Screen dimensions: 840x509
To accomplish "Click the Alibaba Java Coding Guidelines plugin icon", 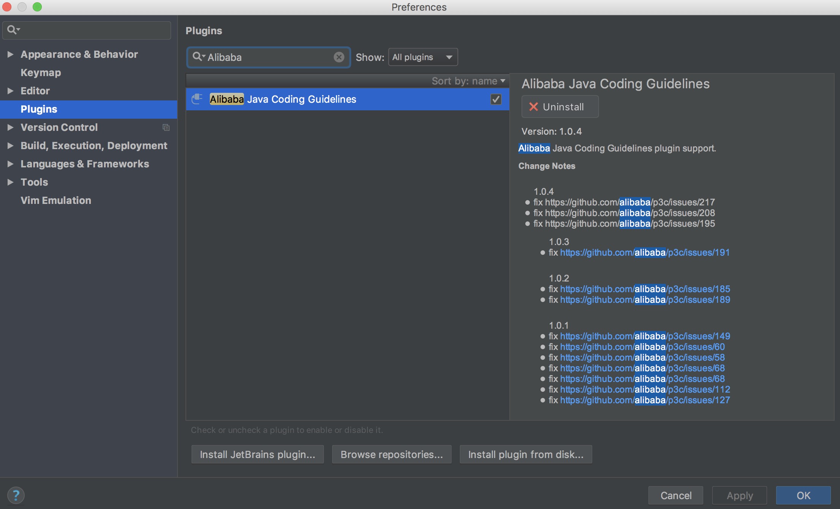I will [x=197, y=99].
